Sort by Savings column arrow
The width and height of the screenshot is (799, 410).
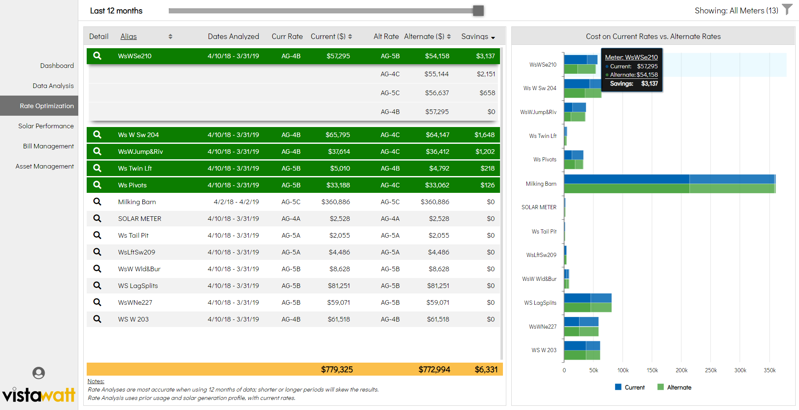[493, 38]
